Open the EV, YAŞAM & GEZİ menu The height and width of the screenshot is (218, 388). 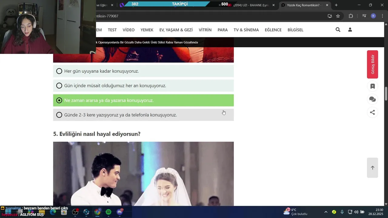coord(176,30)
